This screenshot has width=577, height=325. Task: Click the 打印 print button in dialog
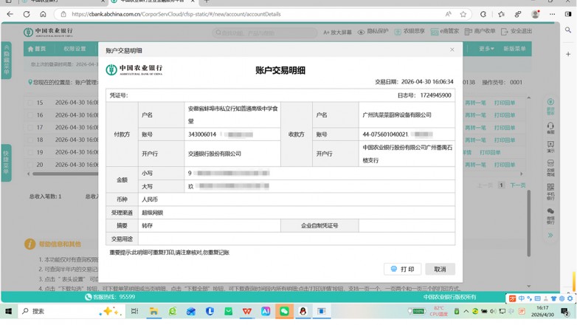(x=403, y=270)
